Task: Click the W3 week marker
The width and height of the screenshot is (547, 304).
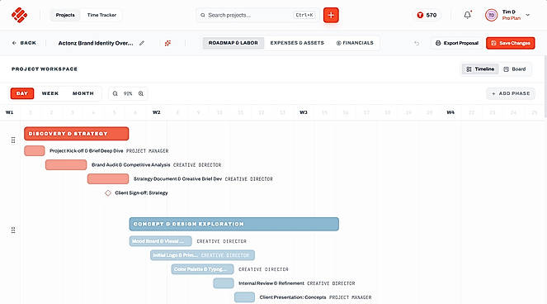Action: pos(304,112)
